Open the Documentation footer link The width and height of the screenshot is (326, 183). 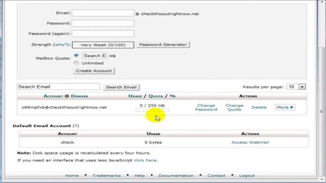click(x=176, y=175)
